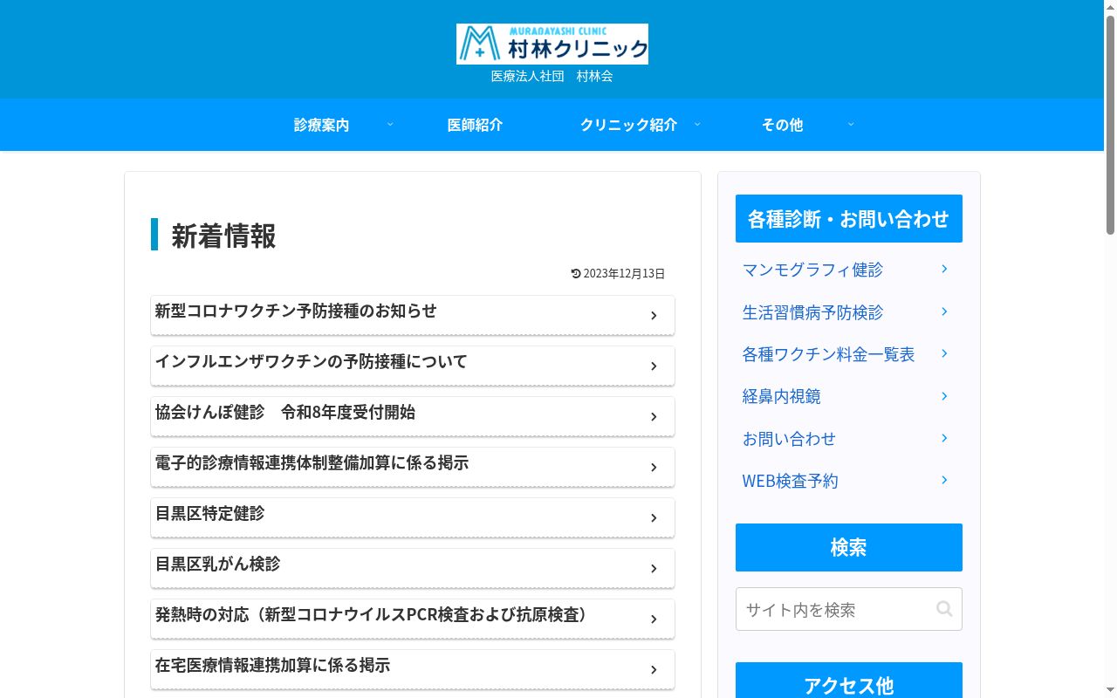Expand the 目黒区乳がん検診 row chevron
The image size is (1117, 698).
coord(654,569)
